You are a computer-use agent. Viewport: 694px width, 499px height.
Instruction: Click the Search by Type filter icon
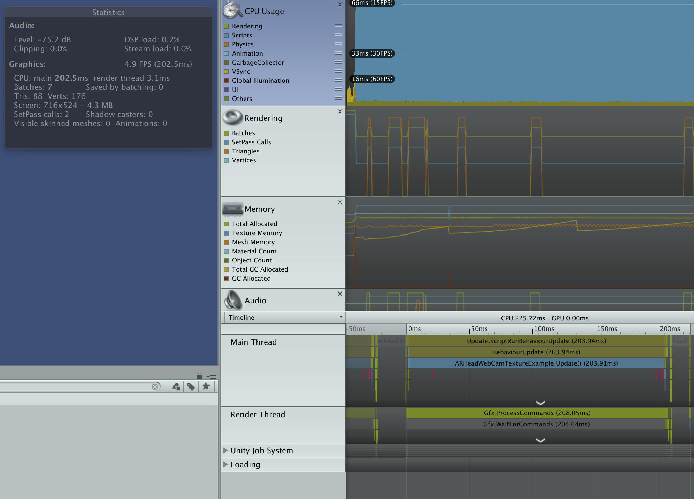pos(176,386)
